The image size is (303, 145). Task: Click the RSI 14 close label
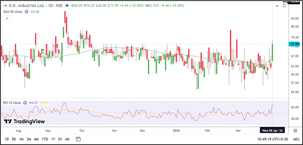pos(12,103)
